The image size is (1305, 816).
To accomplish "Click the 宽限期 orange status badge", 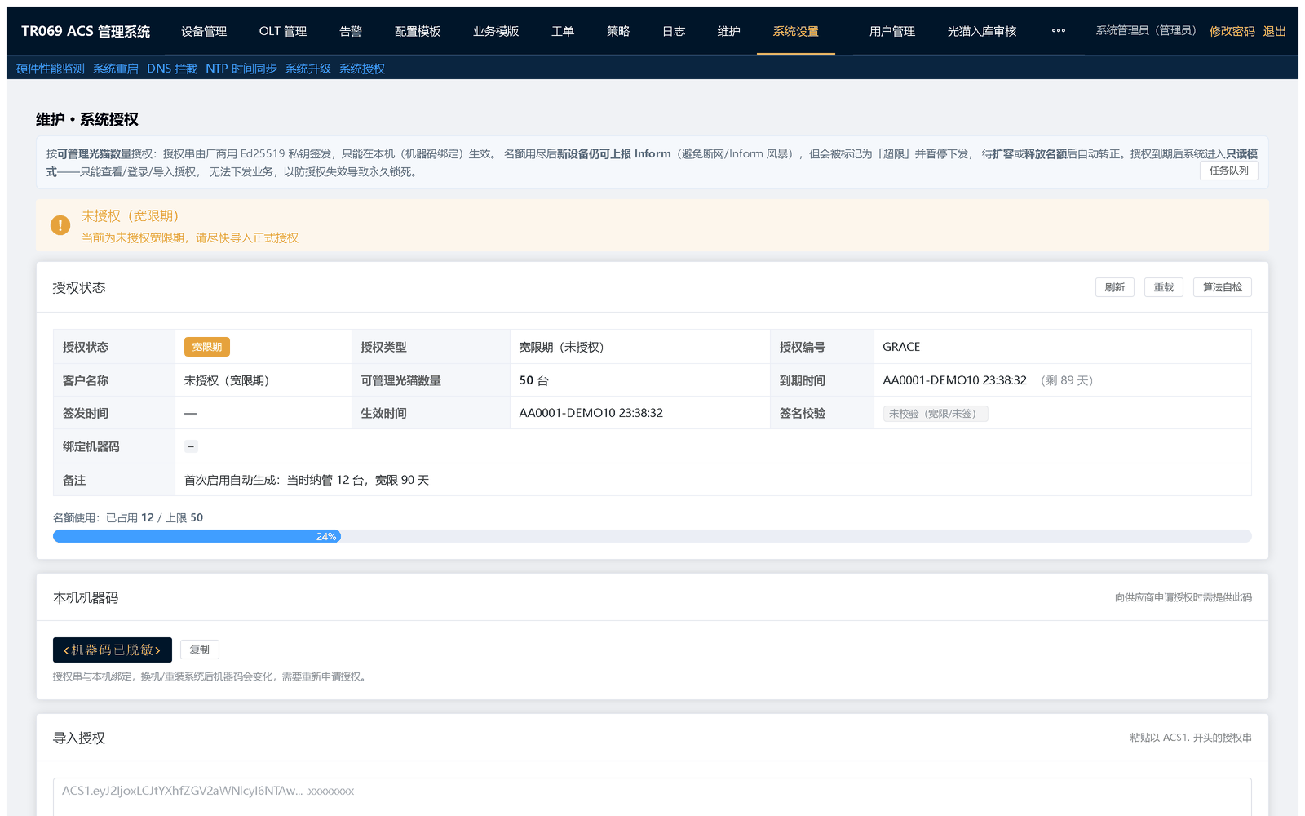I will coord(207,347).
